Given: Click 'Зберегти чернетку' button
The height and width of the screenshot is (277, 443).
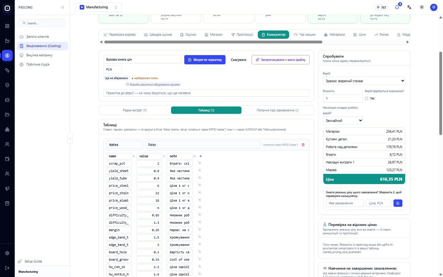Looking at the screenshot, I should coord(205,60).
